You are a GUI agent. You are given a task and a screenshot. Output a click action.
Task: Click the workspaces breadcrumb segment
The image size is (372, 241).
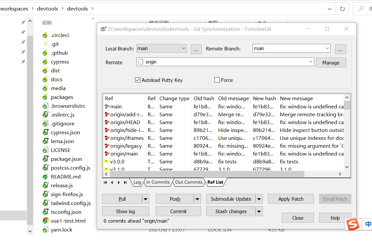[x=14, y=9]
